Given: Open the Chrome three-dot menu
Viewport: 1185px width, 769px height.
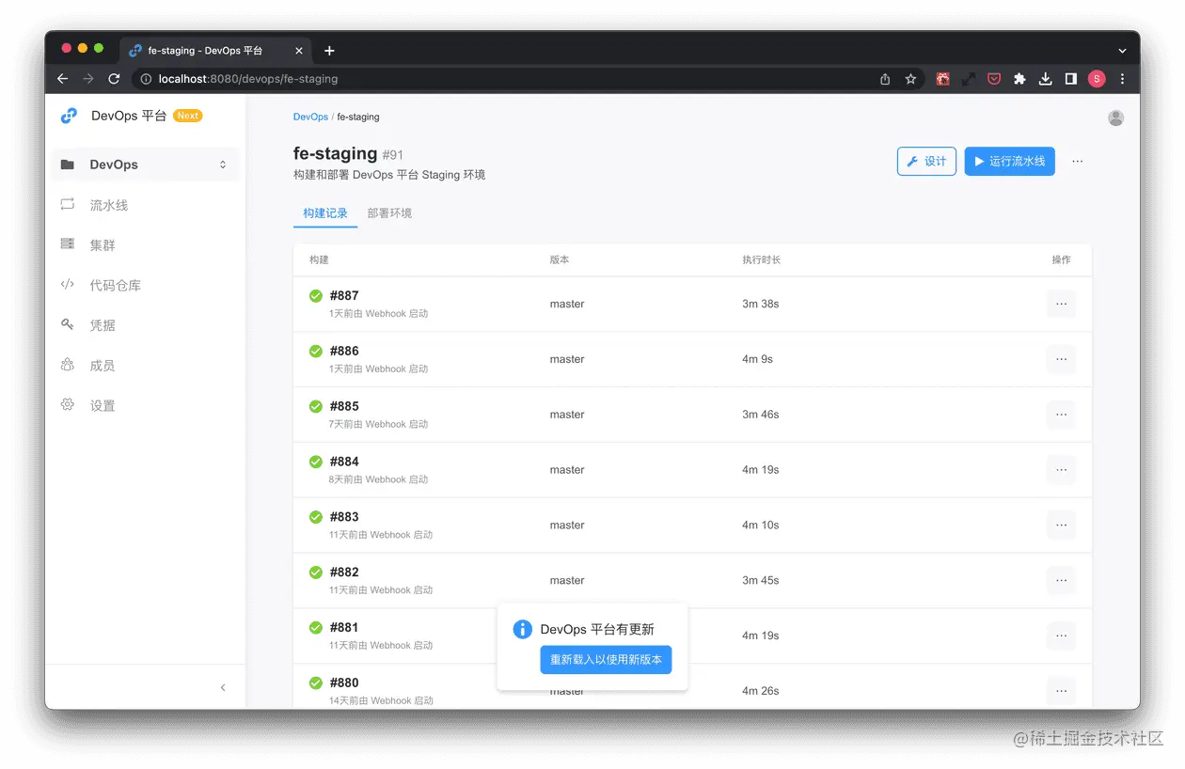Looking at the screenshot, I should point(1122,79).
